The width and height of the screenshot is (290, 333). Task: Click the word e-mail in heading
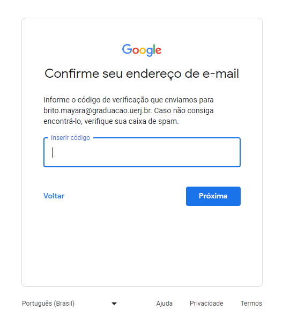(221, 73)
